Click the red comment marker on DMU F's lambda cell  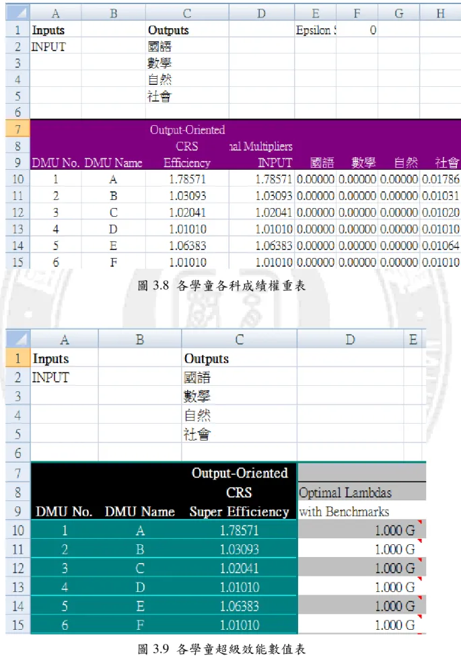pyautogui.click(x=420, y=617)
